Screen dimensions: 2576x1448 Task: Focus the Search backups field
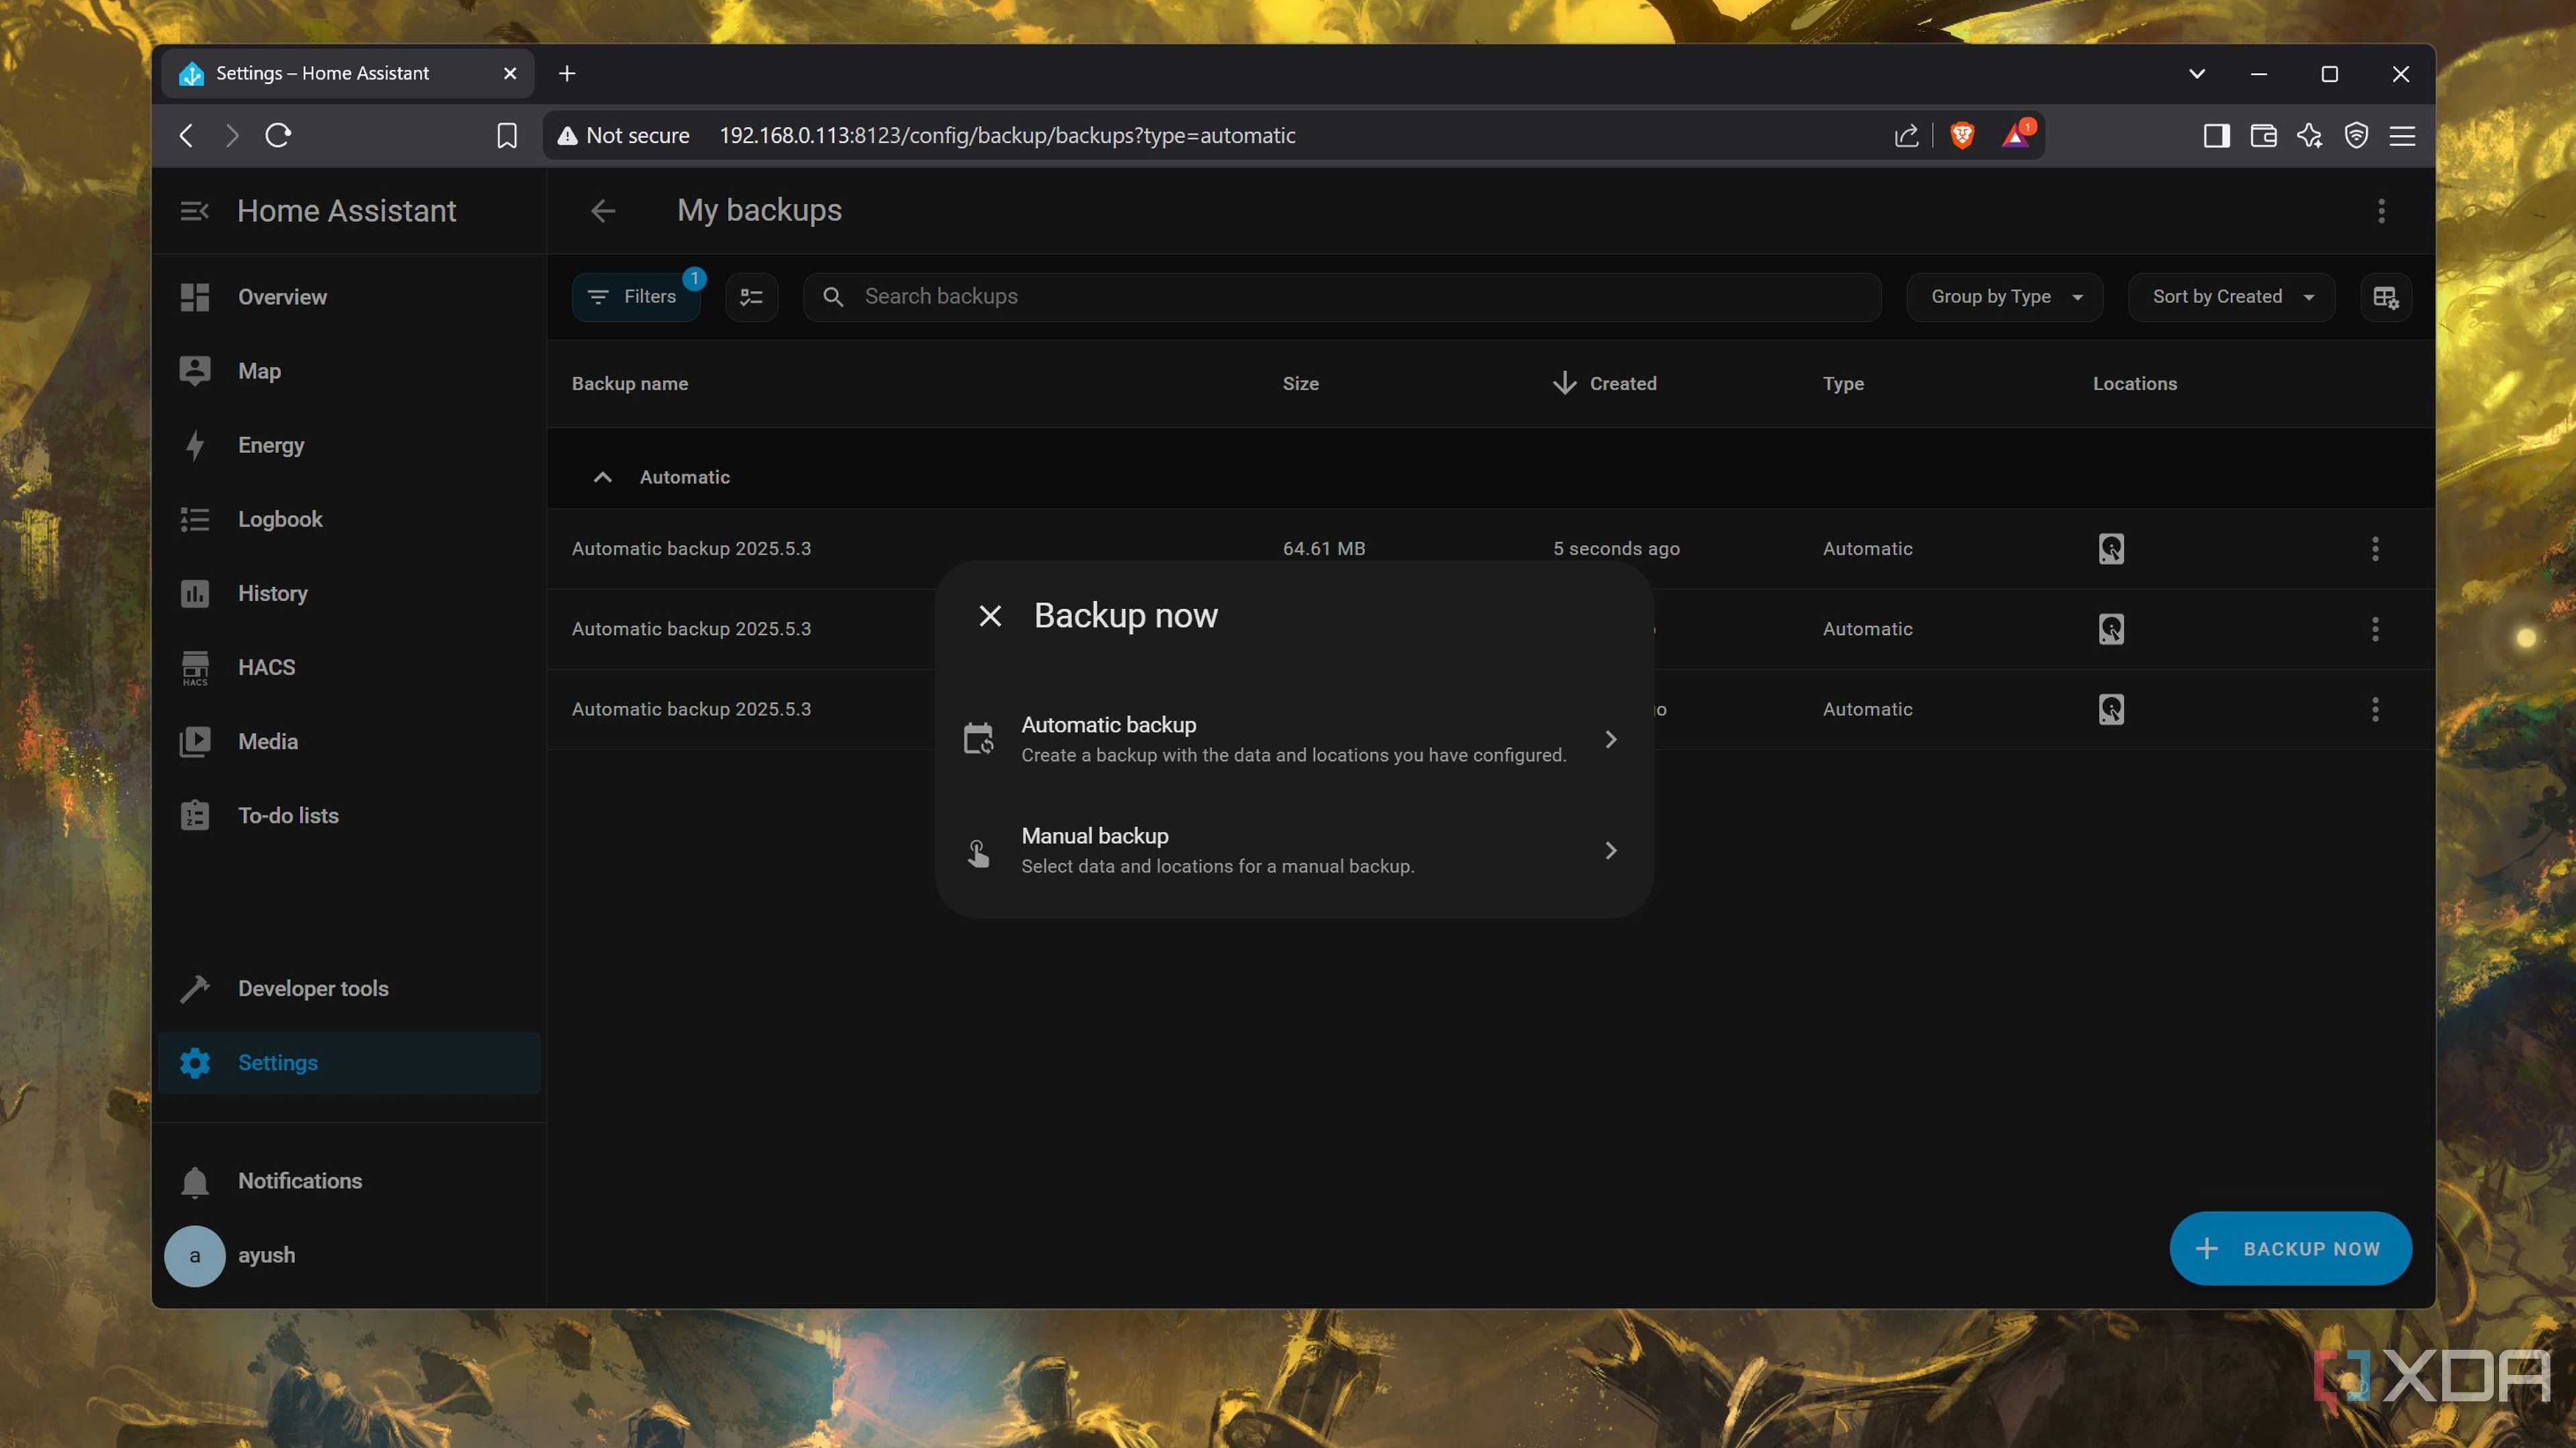[1342, 297]
